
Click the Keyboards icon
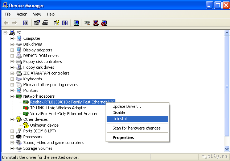pos(19,79)
